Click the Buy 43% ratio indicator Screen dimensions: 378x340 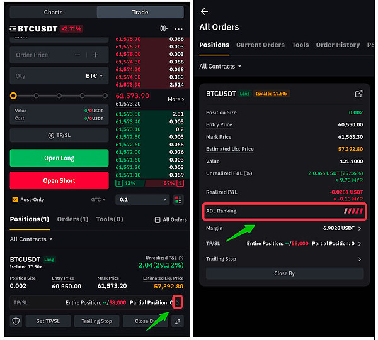[x=125, y=184]
